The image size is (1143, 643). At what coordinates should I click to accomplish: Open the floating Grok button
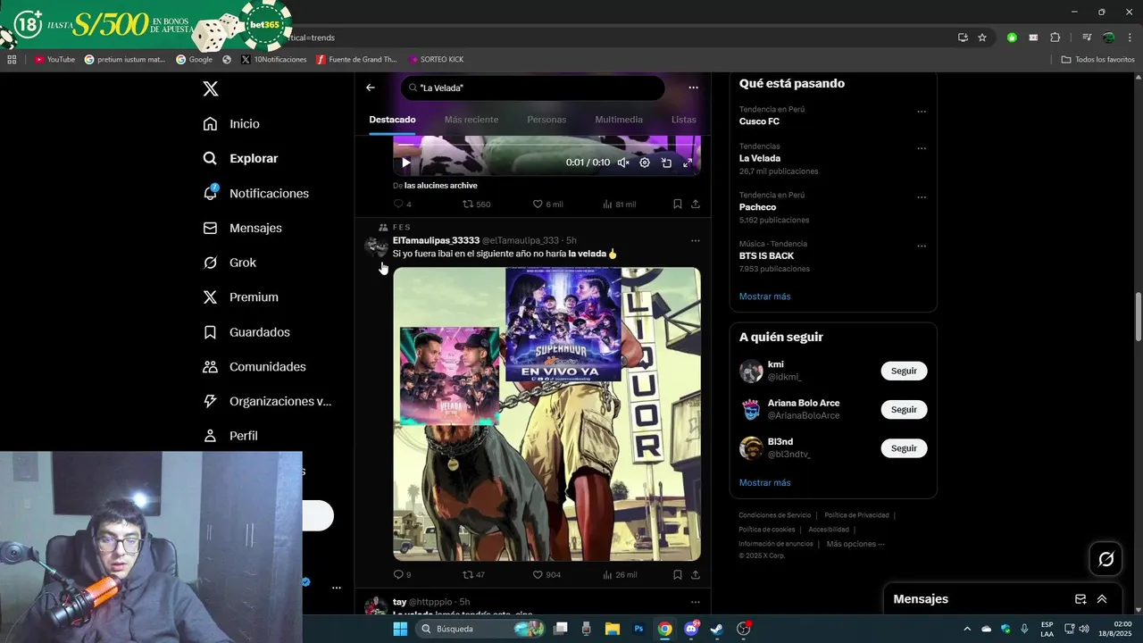coord(1105,559)
